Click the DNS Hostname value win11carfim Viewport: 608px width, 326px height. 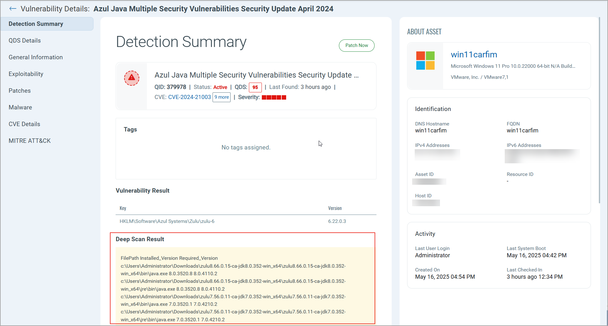tap(431, 131)
